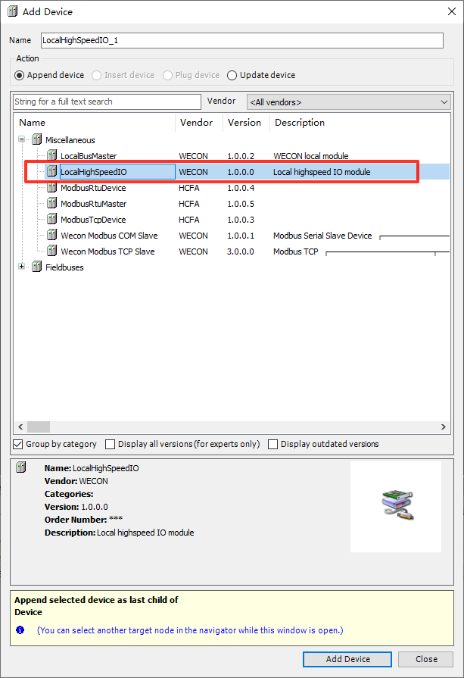Click the full text search field
This screenshot has height=678, width=464.
click(x=107, y=102)
